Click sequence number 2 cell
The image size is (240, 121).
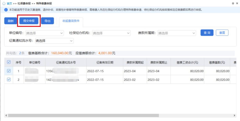[x=18, y=80]
